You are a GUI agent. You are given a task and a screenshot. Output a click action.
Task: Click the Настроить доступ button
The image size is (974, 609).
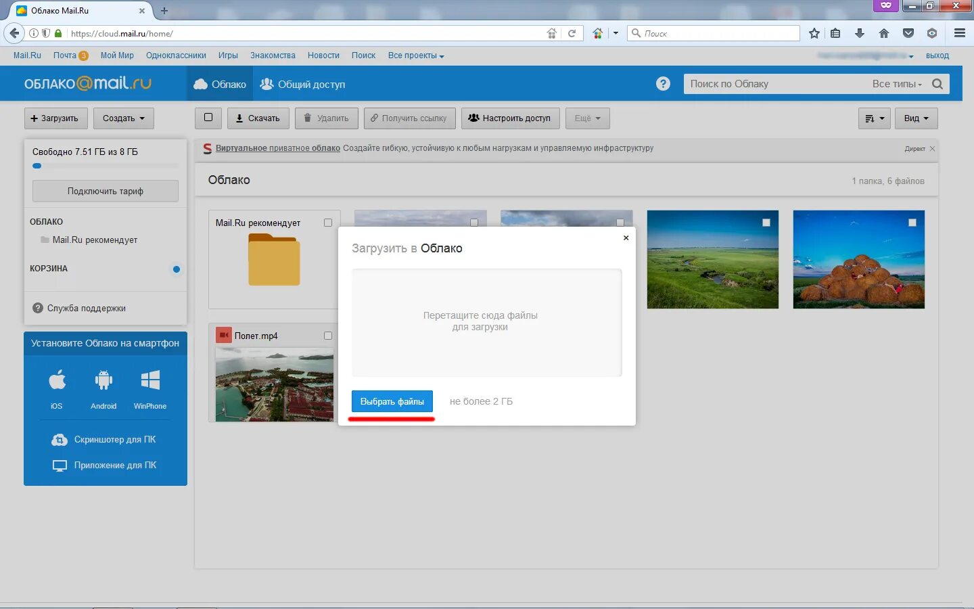click(x=511, y=118)
